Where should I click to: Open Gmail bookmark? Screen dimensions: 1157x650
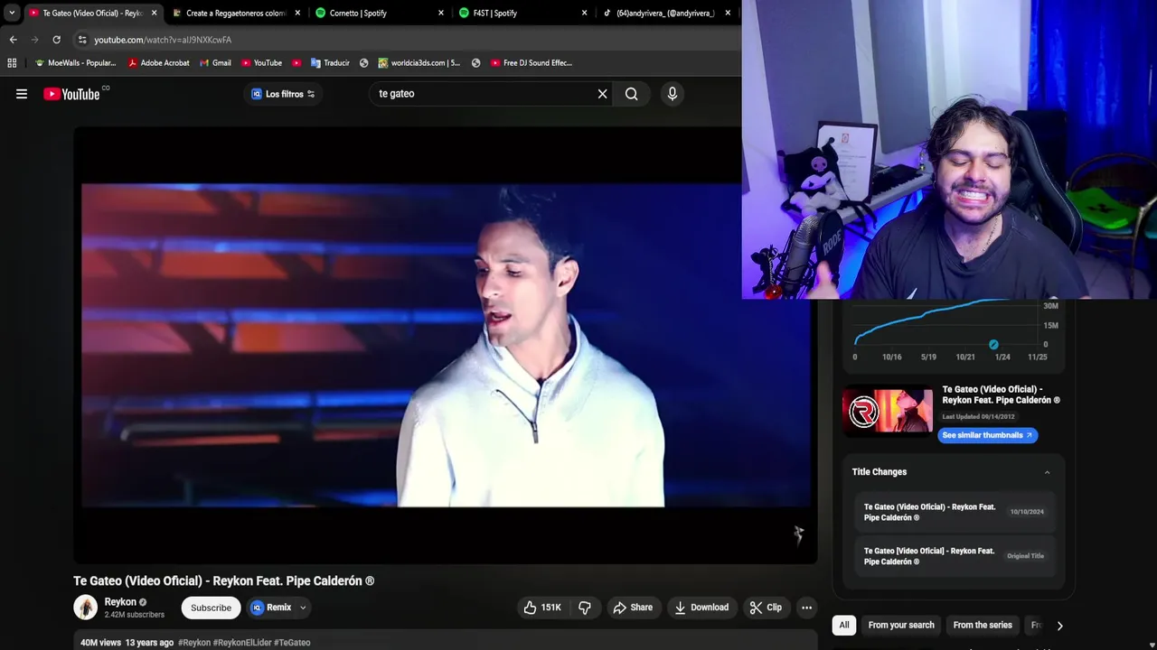215,63
